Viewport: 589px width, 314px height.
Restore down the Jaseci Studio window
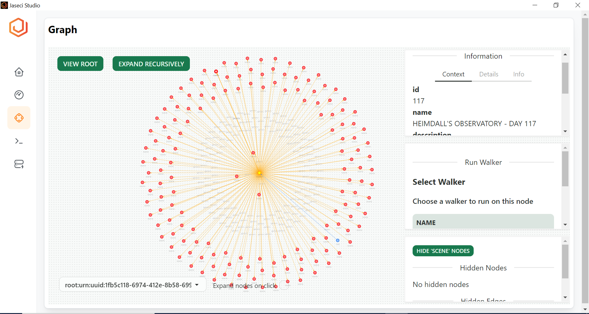coord(556,5)
